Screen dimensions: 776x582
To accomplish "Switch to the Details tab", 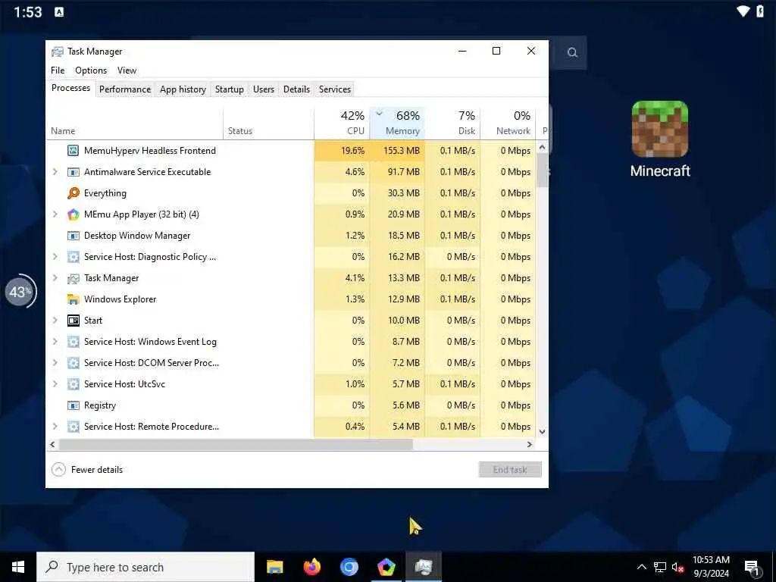I will pos(296,89).
